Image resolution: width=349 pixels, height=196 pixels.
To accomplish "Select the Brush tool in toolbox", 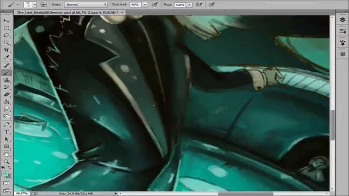I will tap(6, 72).
